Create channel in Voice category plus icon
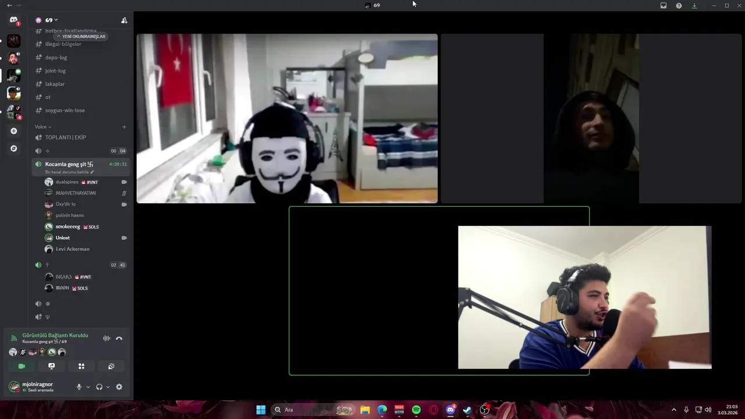Viewport: 745px width, 419px height. [124, 127]
